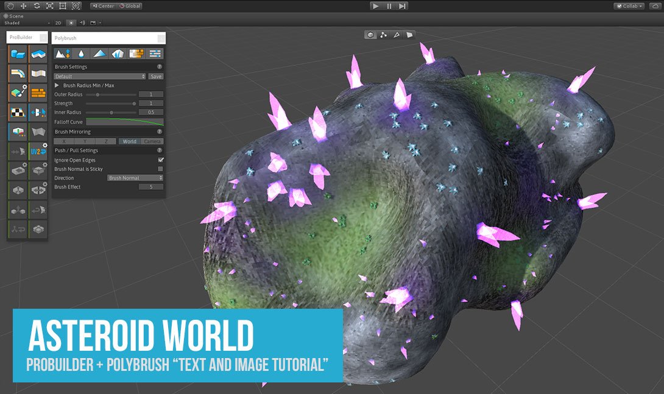
Task: Switch to ProBuilder Object selection mode
Action: coord(370,35)
